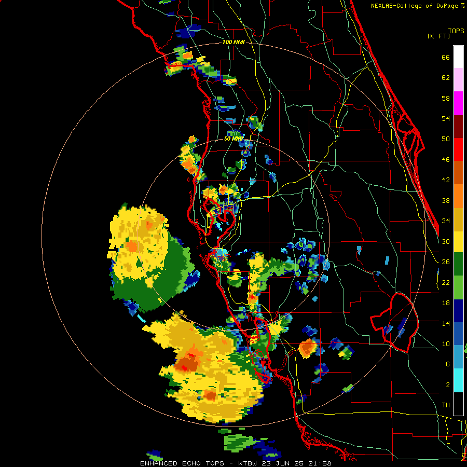The width and height of the screenshot is (467, 467).
Task: Click the white swatch in the tops legend
Action: tap(458, 57)
